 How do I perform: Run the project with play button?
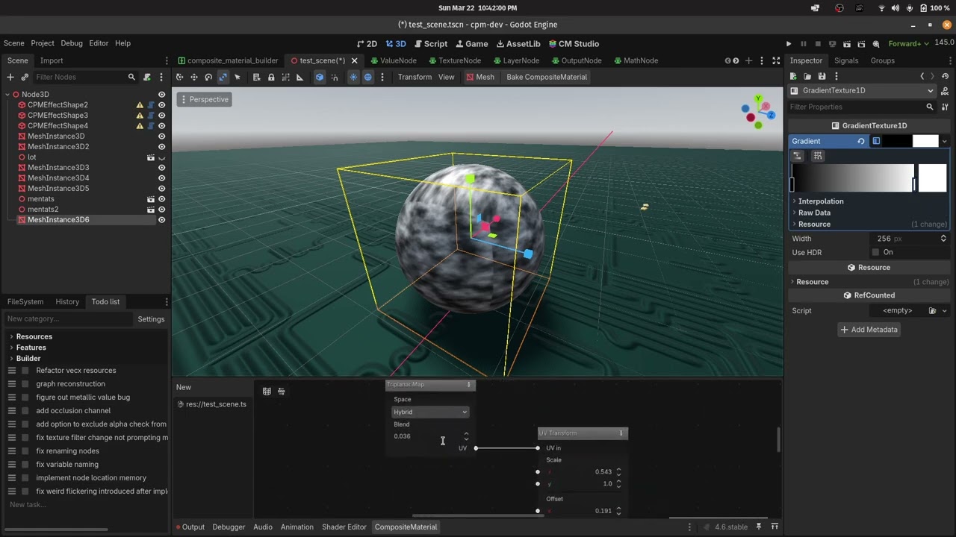tap(789, 44)
